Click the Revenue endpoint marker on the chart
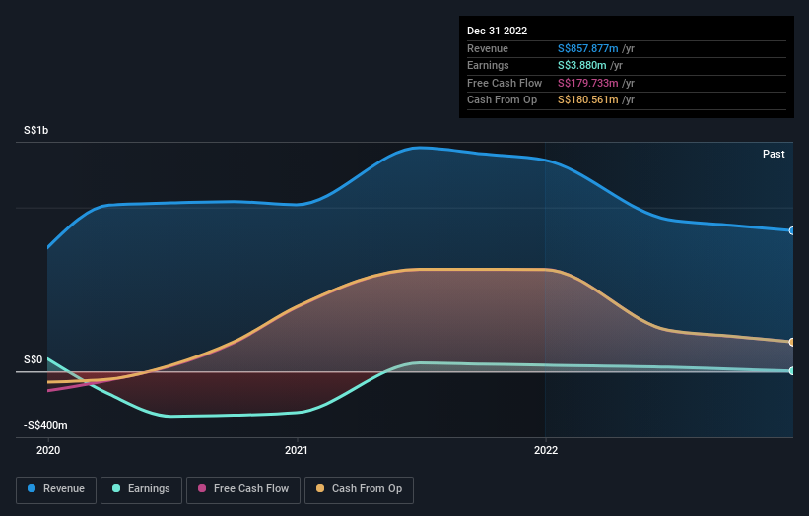The height and width of the screenshot is (516, 809). tap(792, 231)
